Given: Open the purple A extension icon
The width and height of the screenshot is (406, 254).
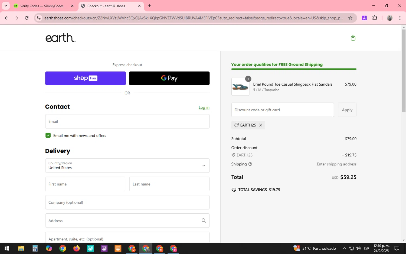Looking at the screenshot, I should click(364, 18).
